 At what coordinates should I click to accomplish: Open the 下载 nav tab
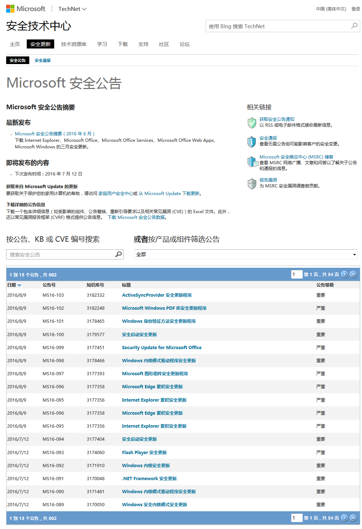point(123,44)
